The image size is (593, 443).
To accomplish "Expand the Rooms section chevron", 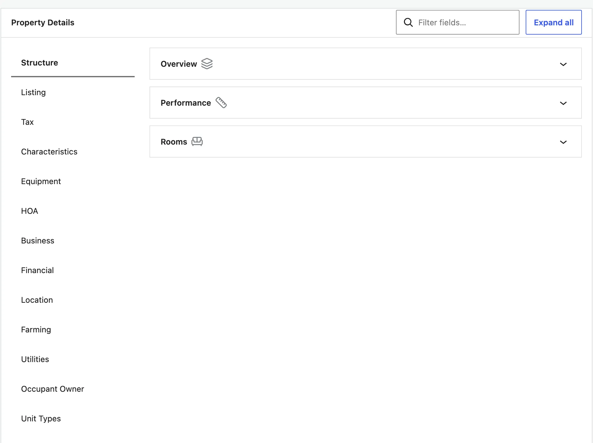I will 563,142.
